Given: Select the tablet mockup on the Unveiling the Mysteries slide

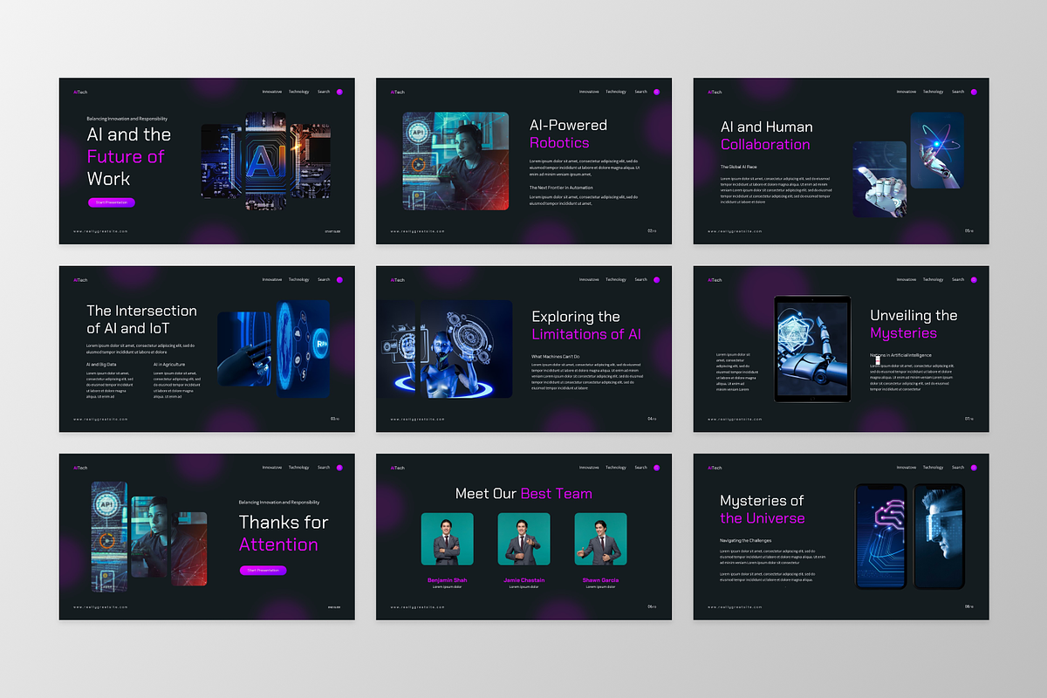Looking at the screenshot, I should [x=812, y=349].
